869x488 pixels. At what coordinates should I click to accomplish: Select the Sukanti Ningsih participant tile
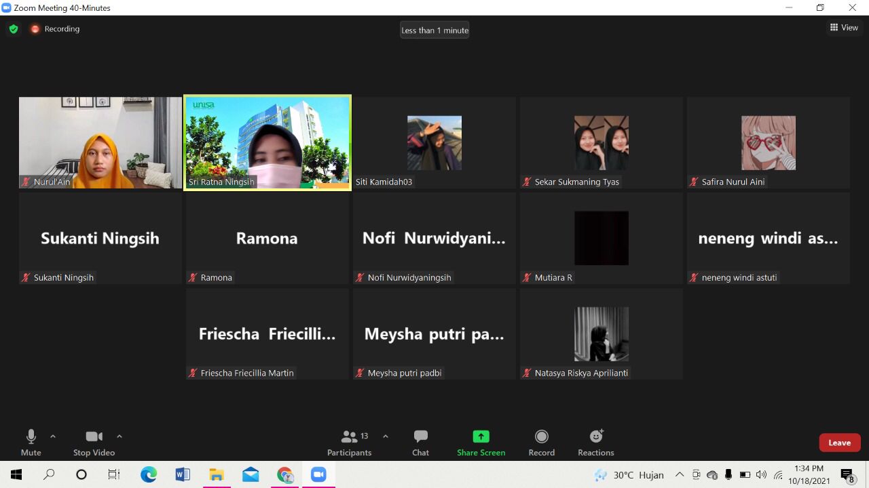[100, 238]
